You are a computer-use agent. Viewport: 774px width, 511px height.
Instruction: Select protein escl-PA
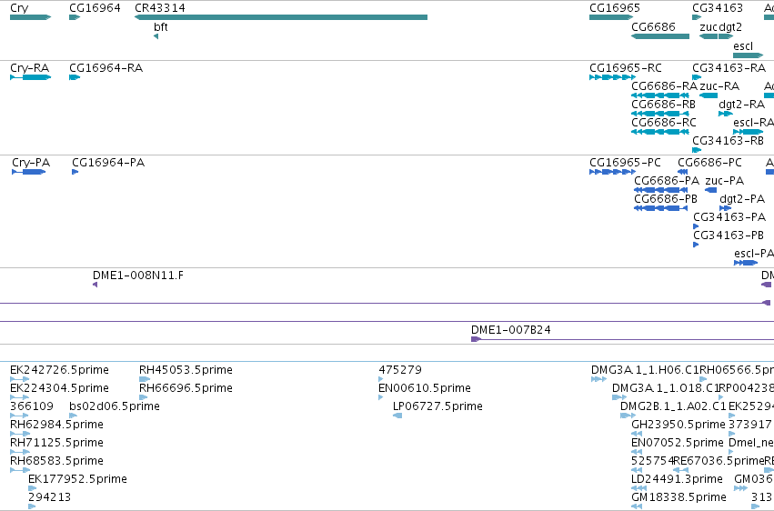point(754,254)
